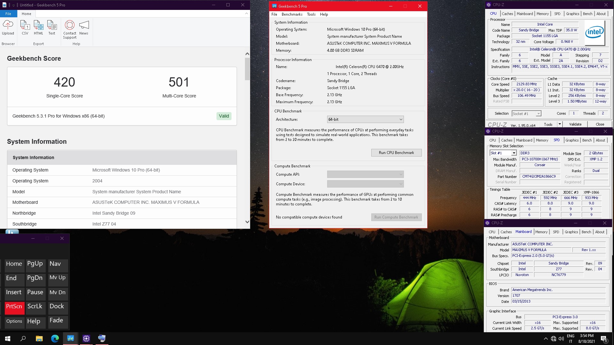Viewport: 614px width, 345px height.
Task: Open taskbar Search icon
Action: tap(23, 339)
